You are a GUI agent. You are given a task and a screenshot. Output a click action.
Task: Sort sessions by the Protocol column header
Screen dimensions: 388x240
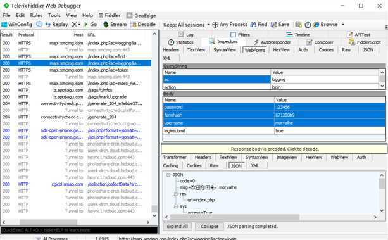(x=26, y=35)
